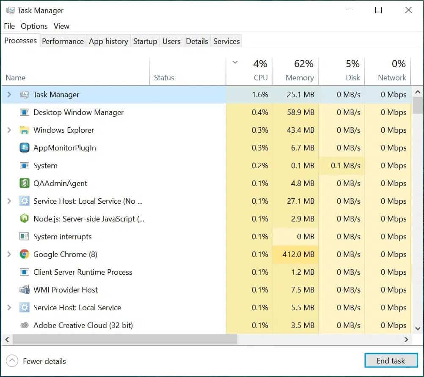The image size is (424, 377).
Task: Open the Startup tab
Action: [x=145, y=41]
